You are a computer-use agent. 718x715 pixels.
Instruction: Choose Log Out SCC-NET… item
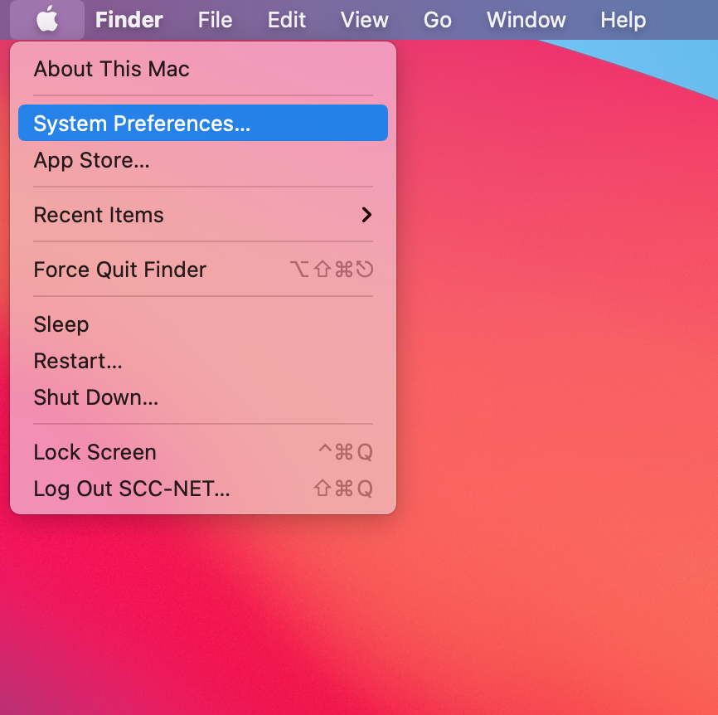203,489
